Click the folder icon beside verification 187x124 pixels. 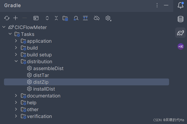tap(23, 116)
